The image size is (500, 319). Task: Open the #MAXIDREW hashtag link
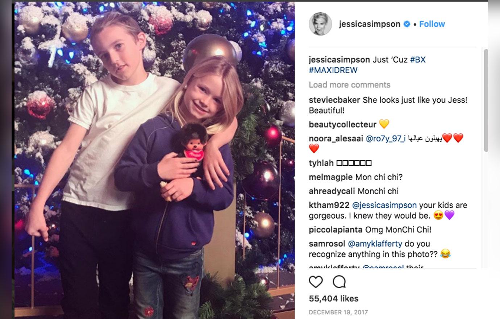click(333, 70)
